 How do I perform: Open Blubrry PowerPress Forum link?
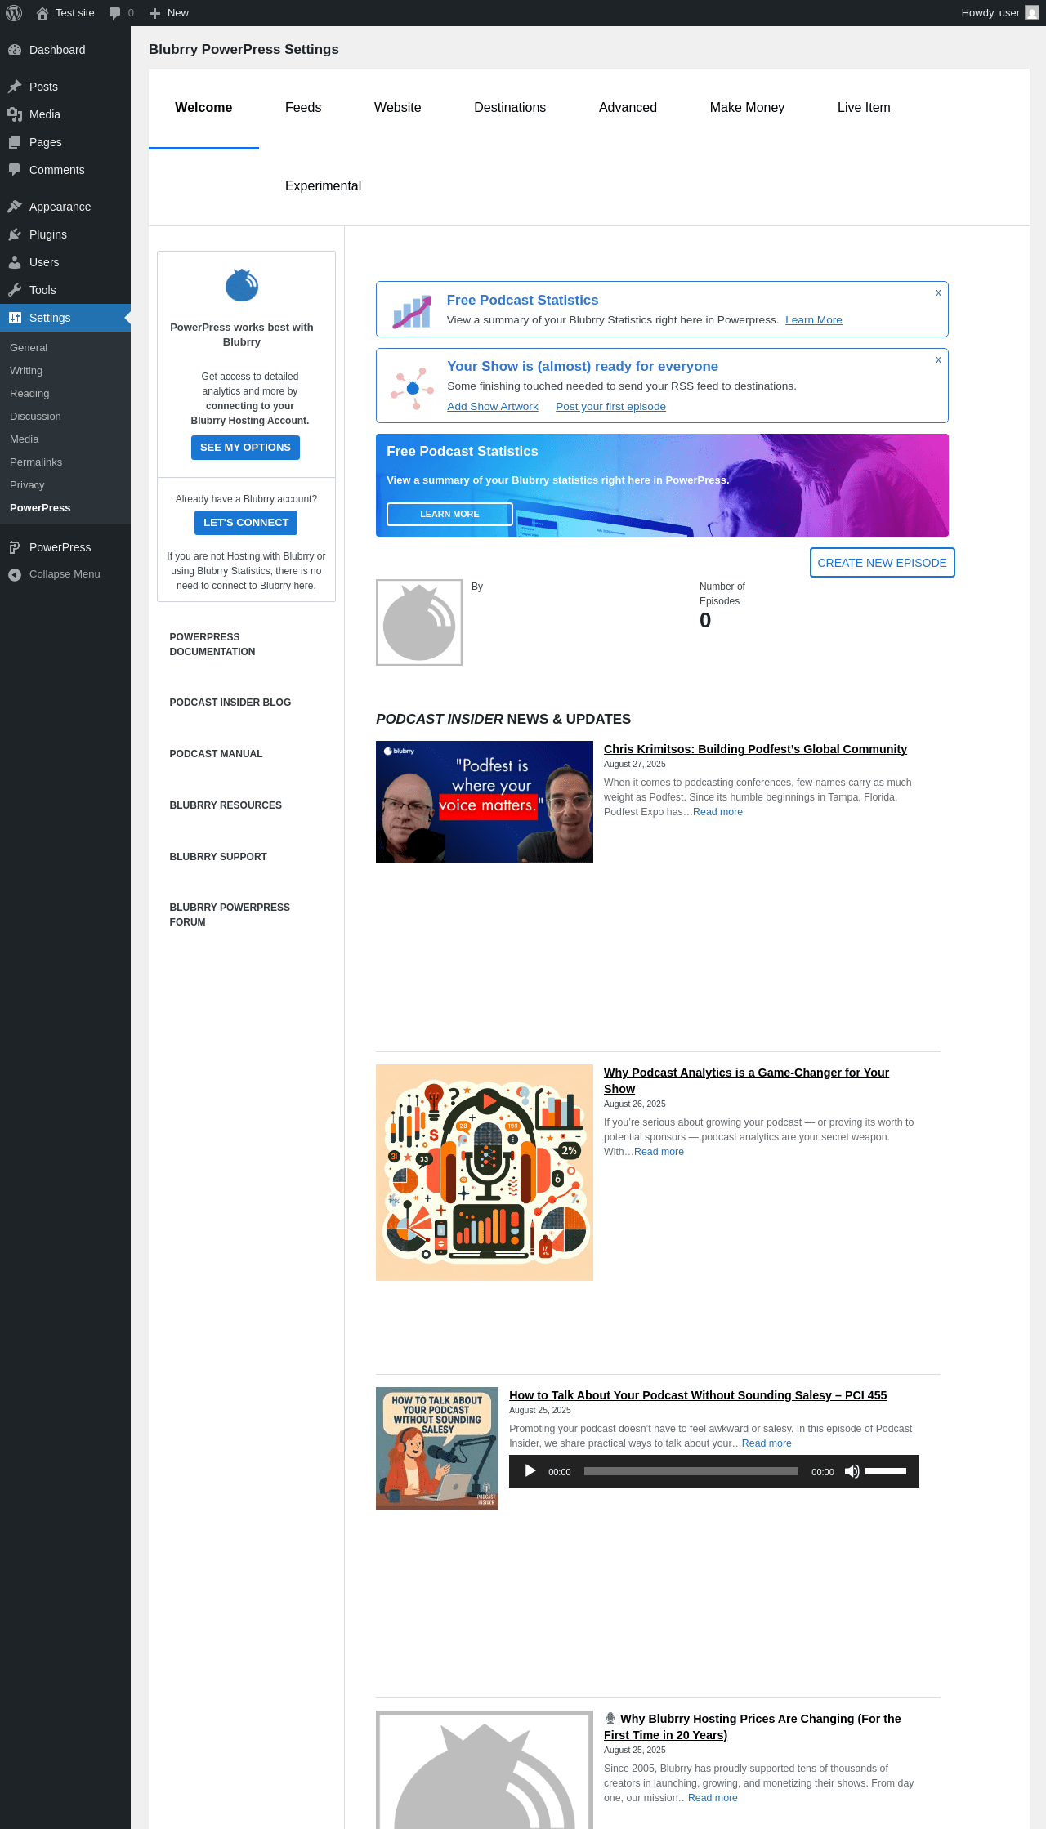230,915
